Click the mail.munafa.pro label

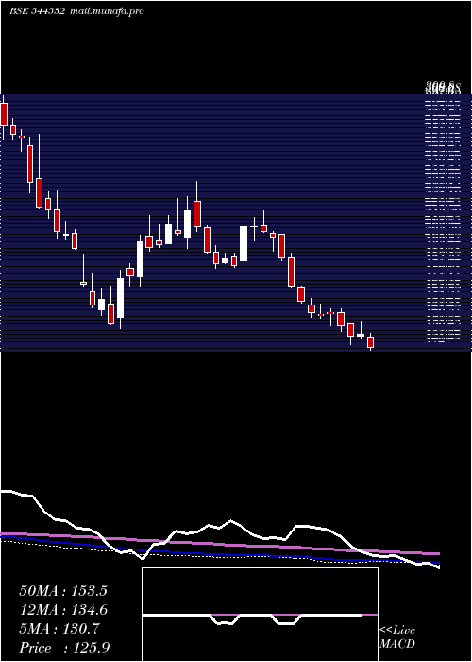(107, 11)
